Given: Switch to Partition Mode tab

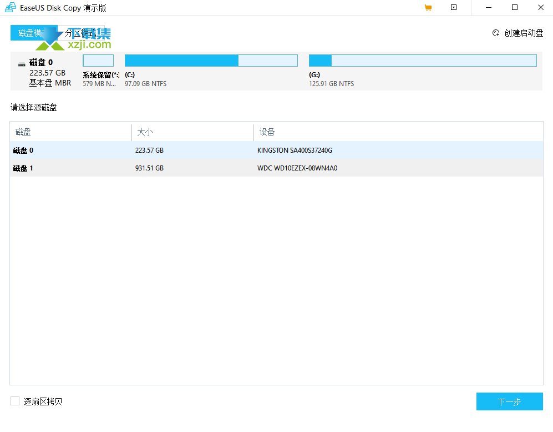Looking at the screenshot, I should 81,33.
